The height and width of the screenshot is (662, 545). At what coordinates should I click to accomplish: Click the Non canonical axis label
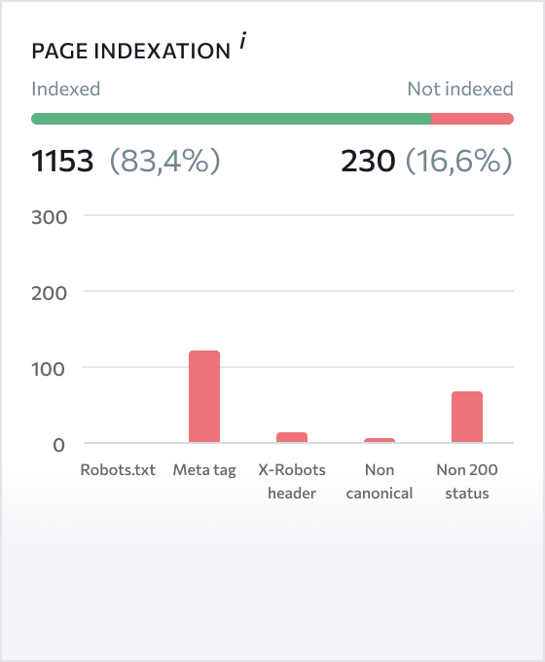(380, 481)
